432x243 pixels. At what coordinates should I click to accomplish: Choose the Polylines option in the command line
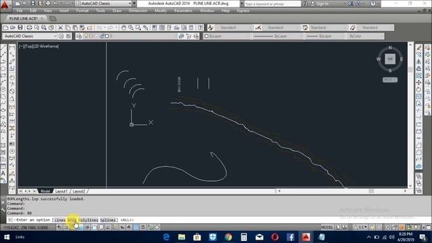(x=88, y=220)
